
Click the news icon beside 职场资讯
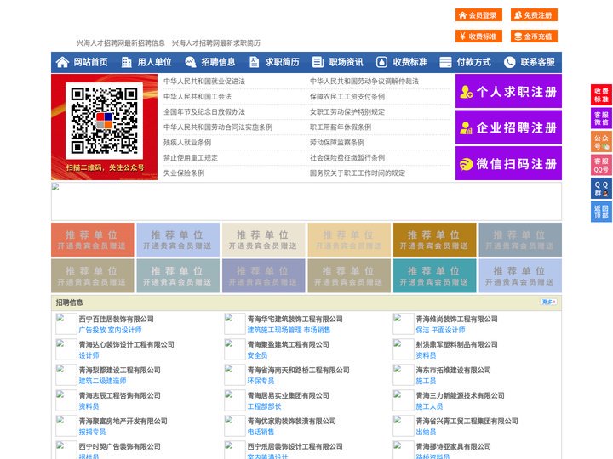click(318, 62)
